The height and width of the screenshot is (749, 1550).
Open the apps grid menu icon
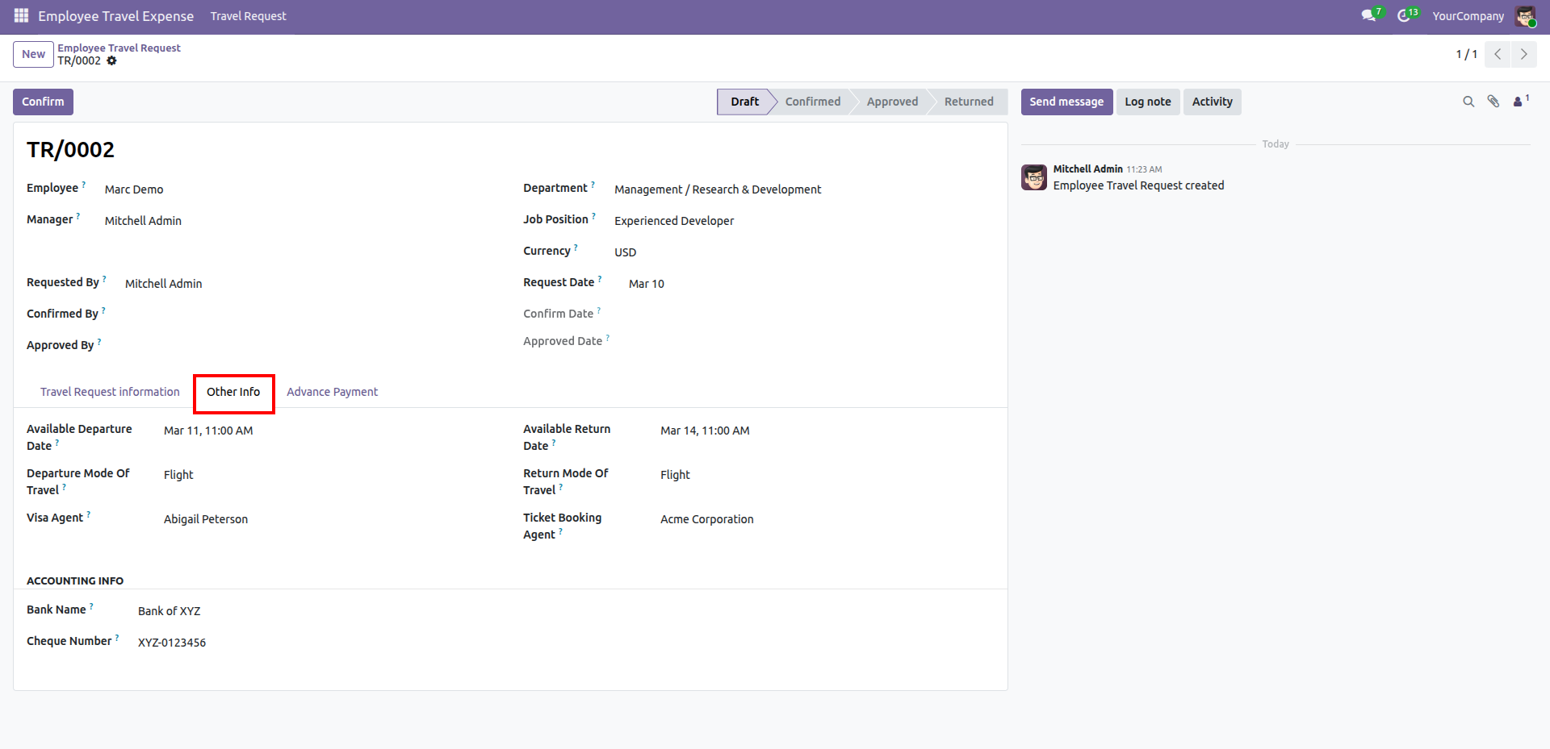pos(21,16)
